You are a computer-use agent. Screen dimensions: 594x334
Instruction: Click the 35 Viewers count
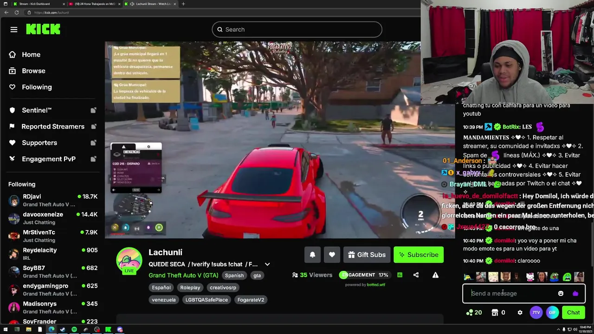tap(312, 275)
